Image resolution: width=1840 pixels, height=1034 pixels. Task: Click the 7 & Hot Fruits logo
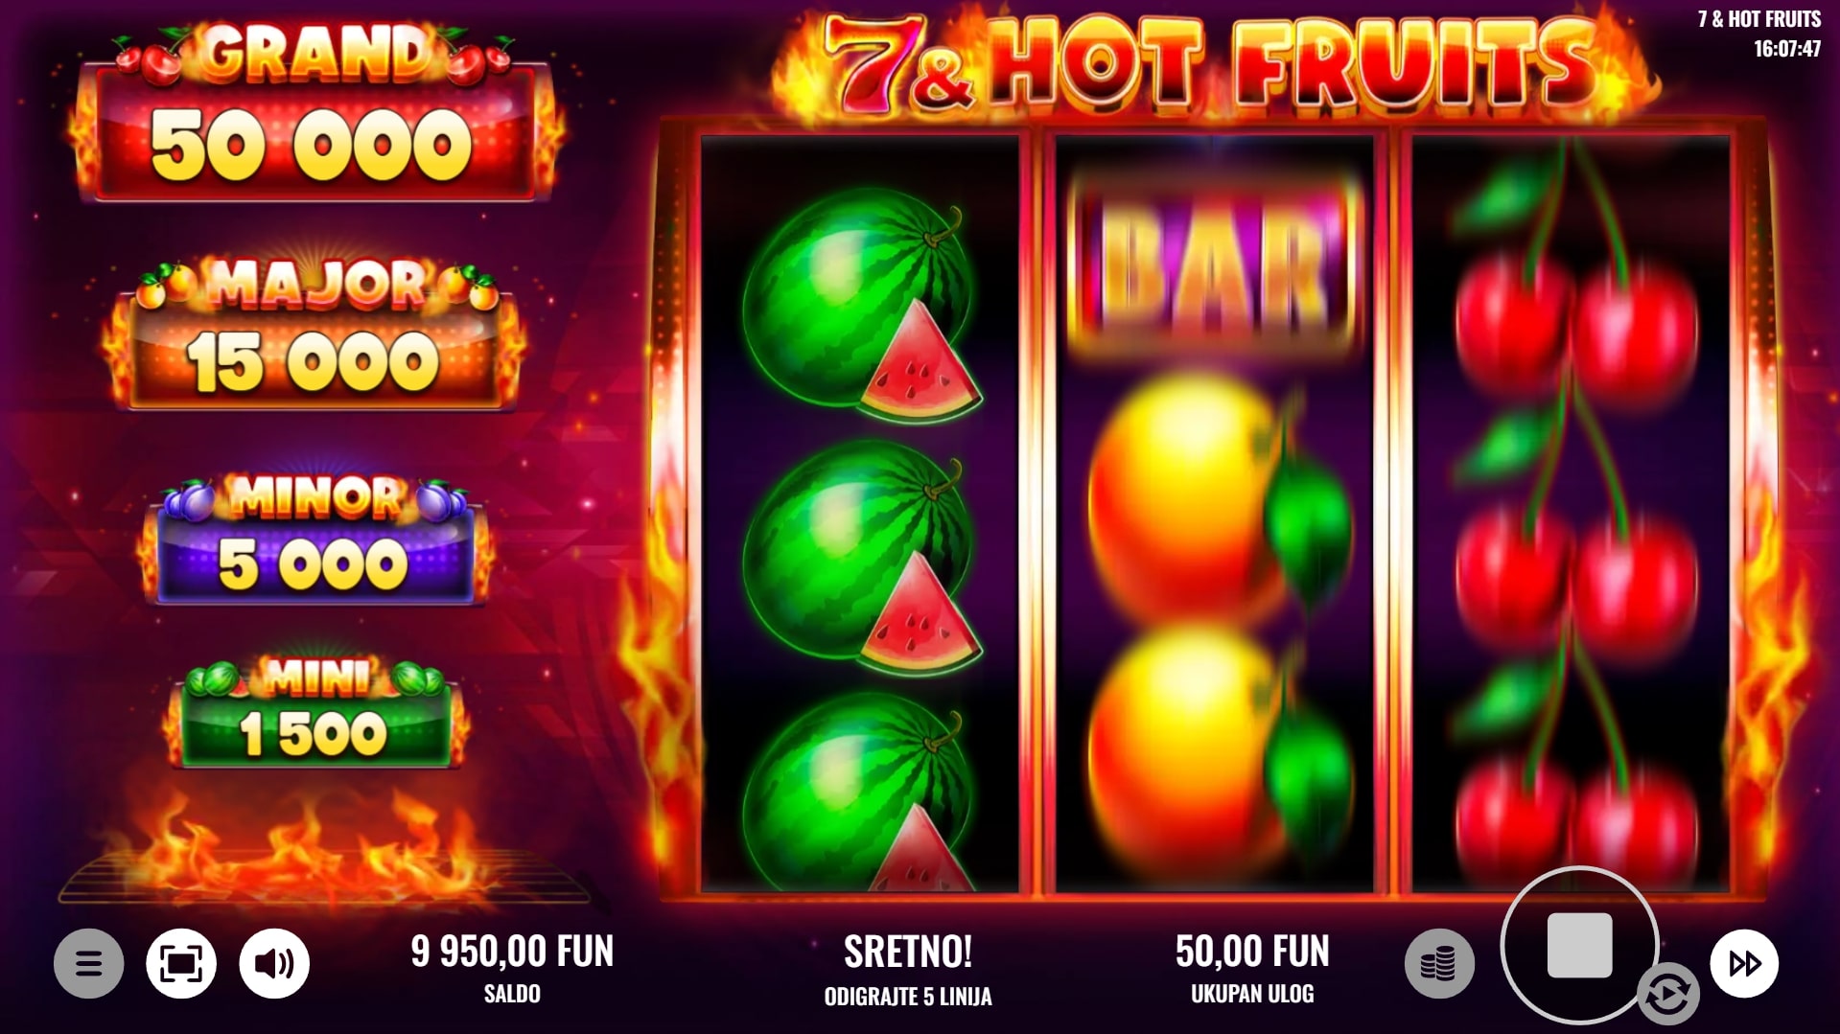1213,64
